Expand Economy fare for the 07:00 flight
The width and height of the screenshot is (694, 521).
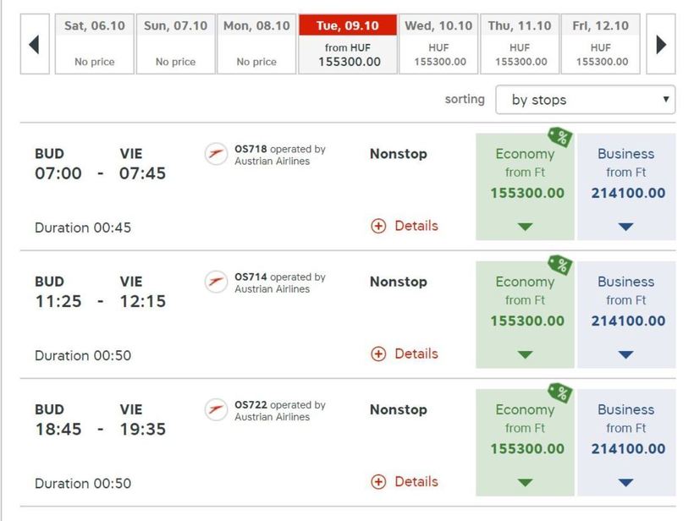tap(525, 227)
